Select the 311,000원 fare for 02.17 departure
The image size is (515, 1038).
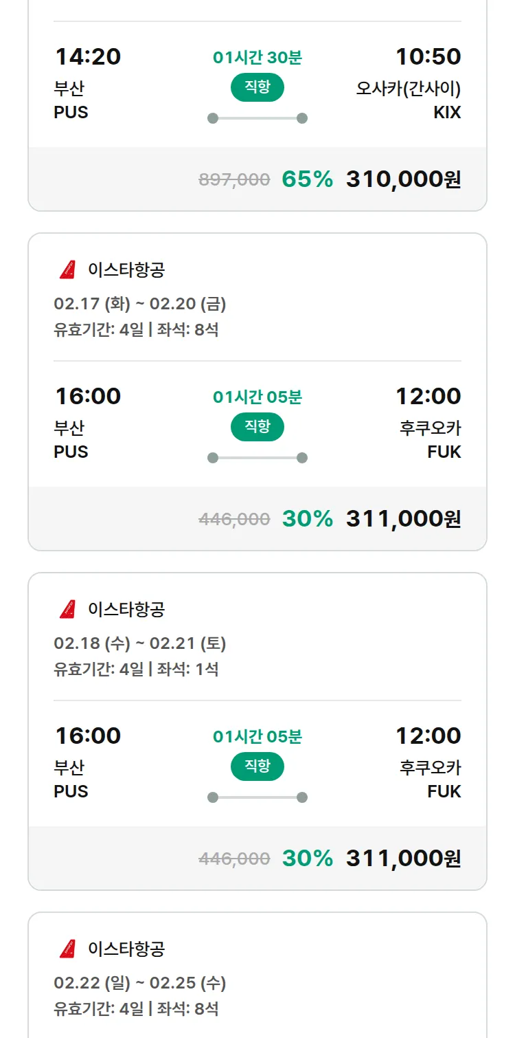point(403,519)
